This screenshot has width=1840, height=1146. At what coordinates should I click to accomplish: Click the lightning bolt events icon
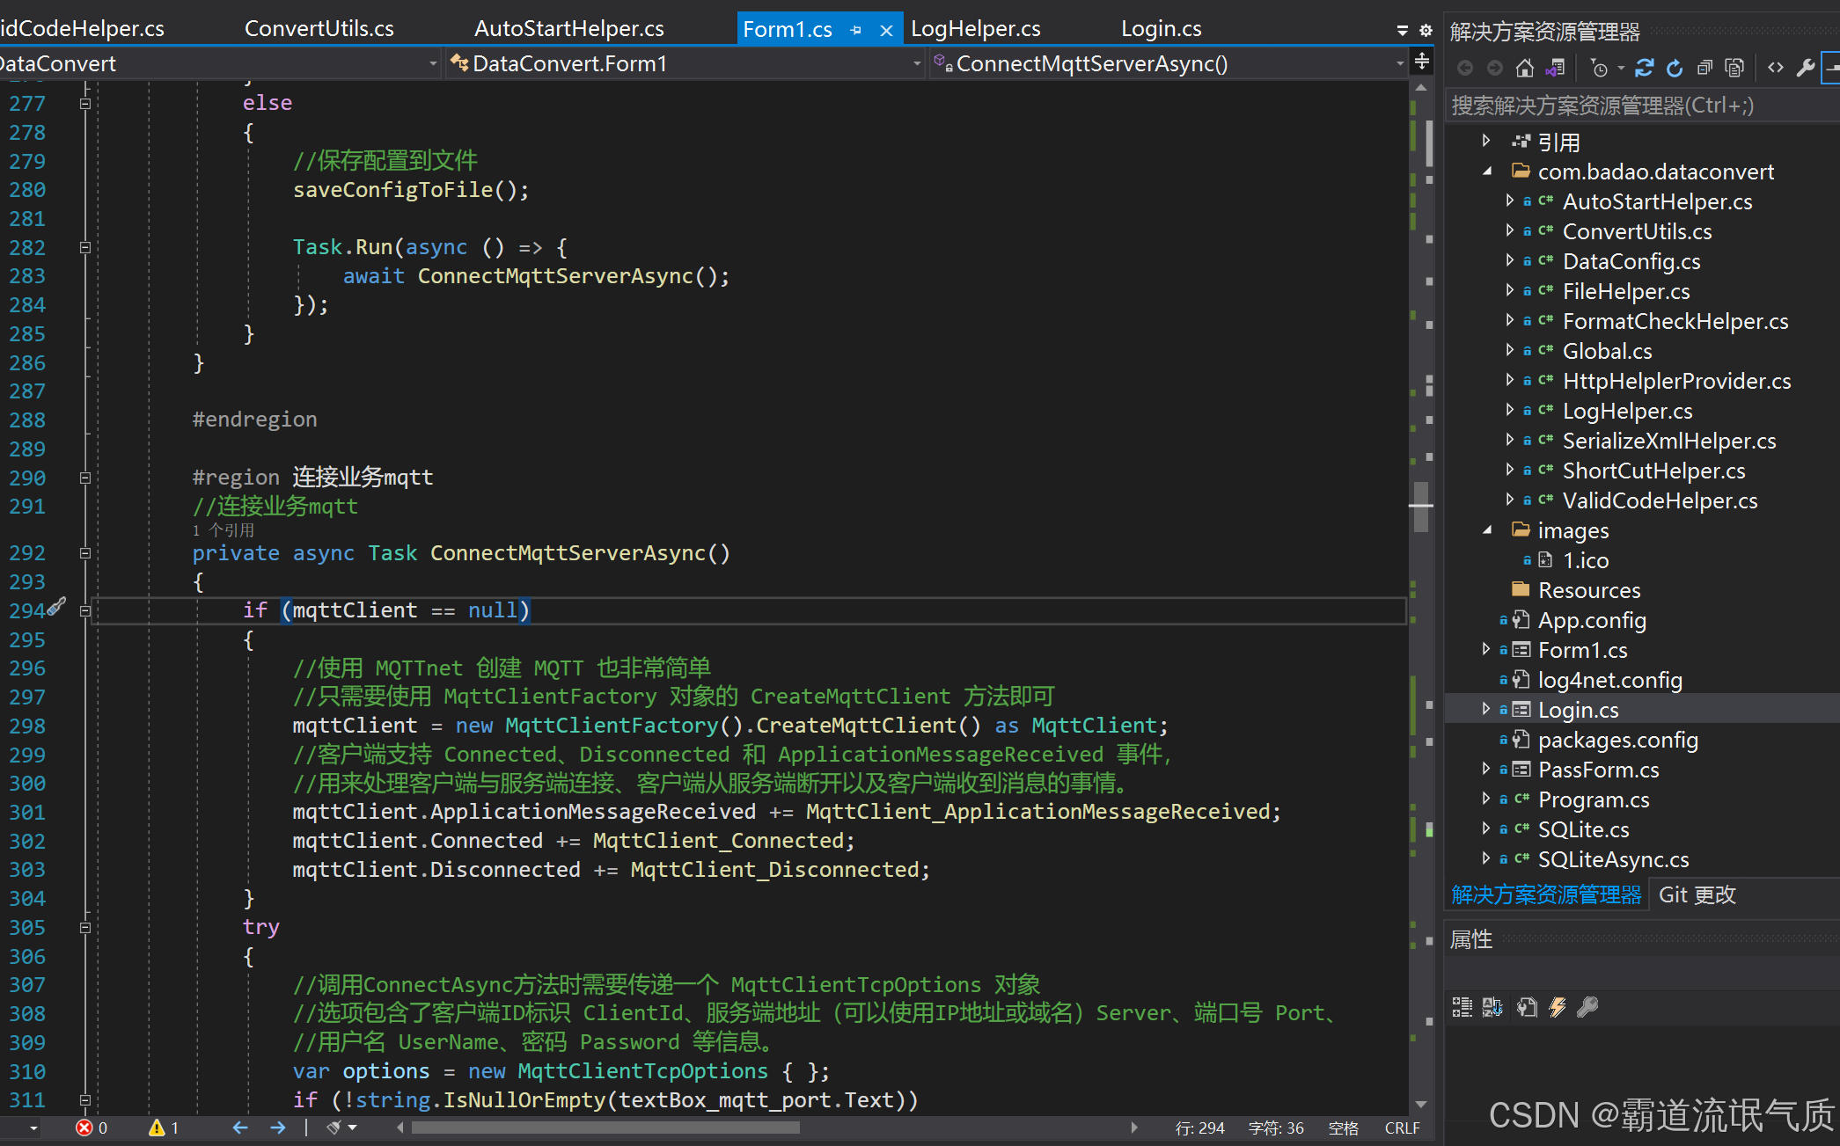[1558, 1007]
